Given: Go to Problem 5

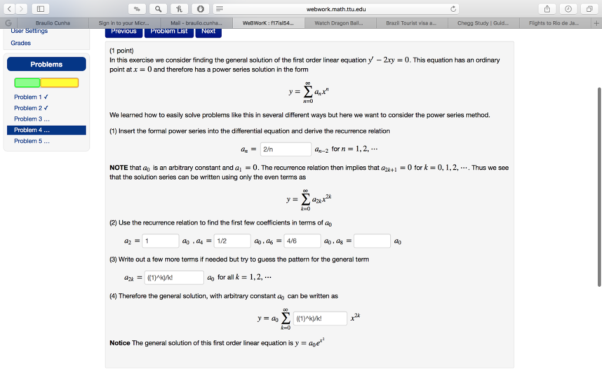Looking at the screenshot, I should coord(32,141).
